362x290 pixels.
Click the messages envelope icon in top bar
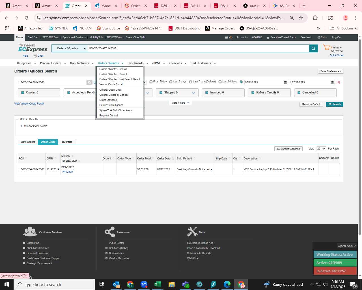(227, 37)
